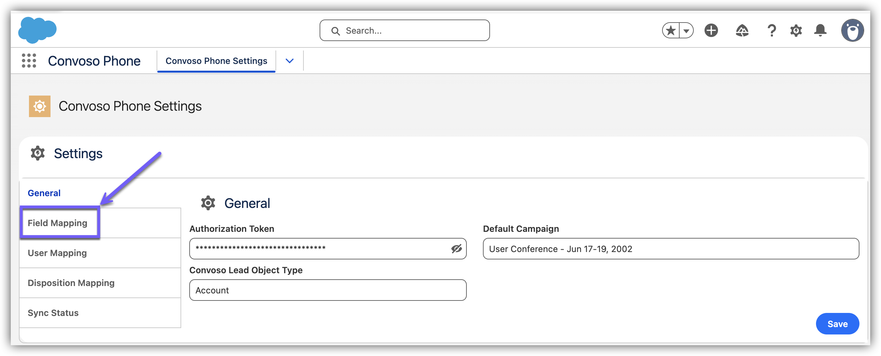Open the Convoso Lead Object Type combo box
Screen dimensions: 881x356
click(x=328, y=290)
